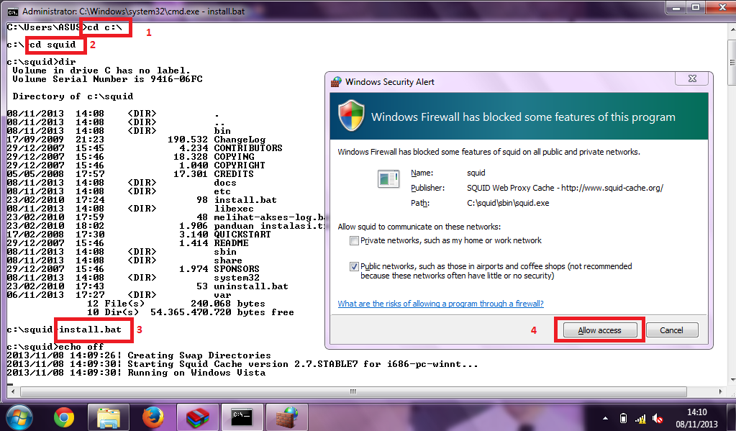
Task: Open Windows Firewall taskbar icon
Action: click(287, 417)
